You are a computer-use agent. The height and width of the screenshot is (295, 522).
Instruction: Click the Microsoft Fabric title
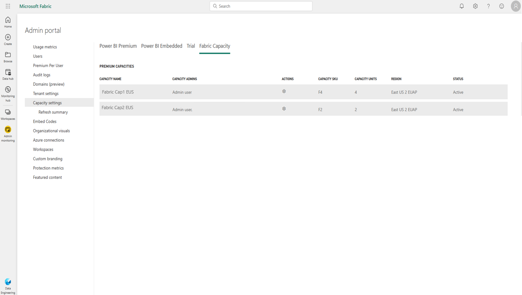[35, 6]
